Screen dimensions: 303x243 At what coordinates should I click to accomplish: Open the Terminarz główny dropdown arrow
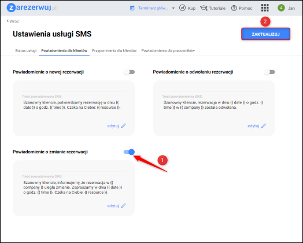(x=173, y=8)
